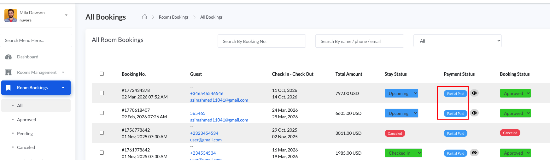This screenshot has width=550, height=160.
Task: Click the Room Bookings bookmark icon
Action: tap(9, 88)
